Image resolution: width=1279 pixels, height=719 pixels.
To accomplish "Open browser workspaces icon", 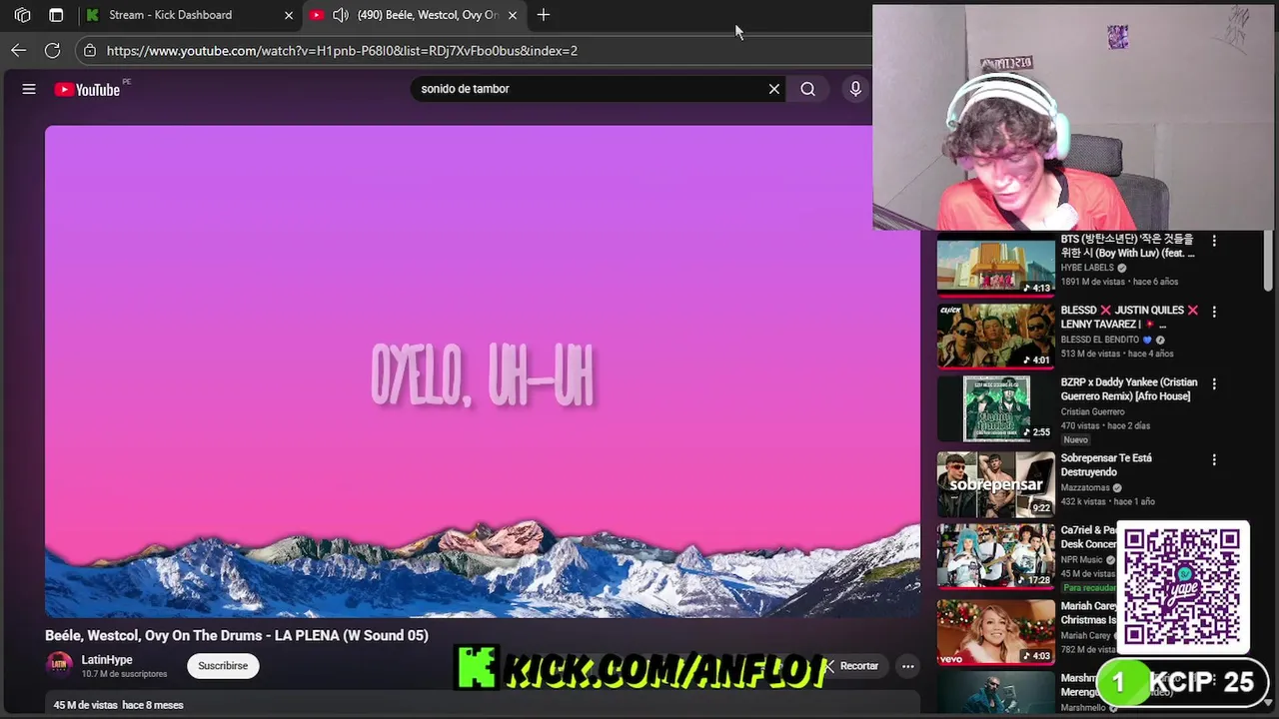I will 23,15.
